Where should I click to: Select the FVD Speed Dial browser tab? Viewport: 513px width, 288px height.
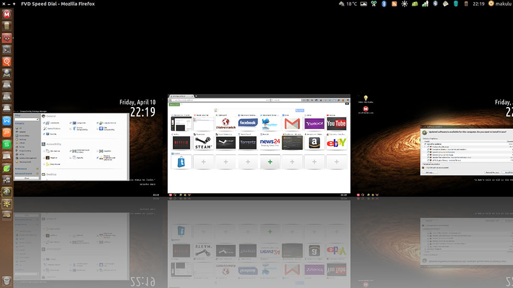tap(181, 96)
